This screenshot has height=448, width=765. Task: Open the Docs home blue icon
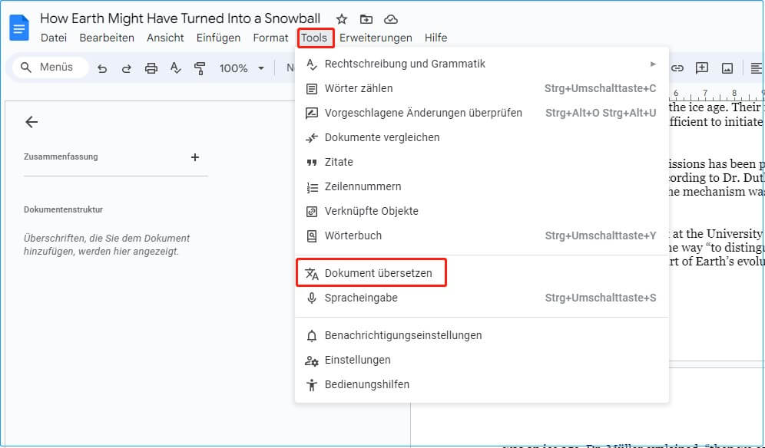tap(17, 27)
